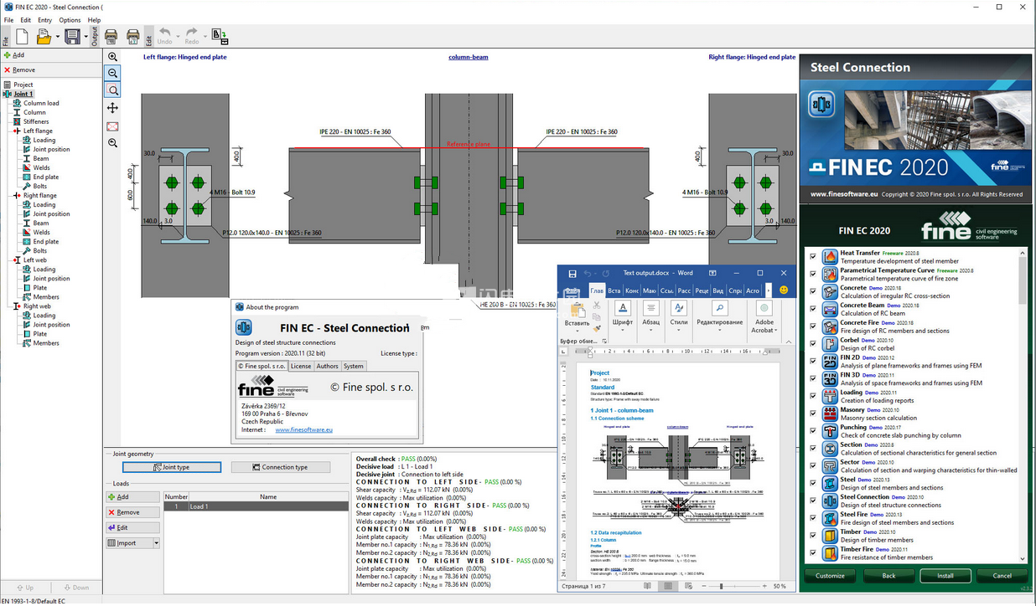Zoom in using the plus magnifier tool

coord(112,57)
